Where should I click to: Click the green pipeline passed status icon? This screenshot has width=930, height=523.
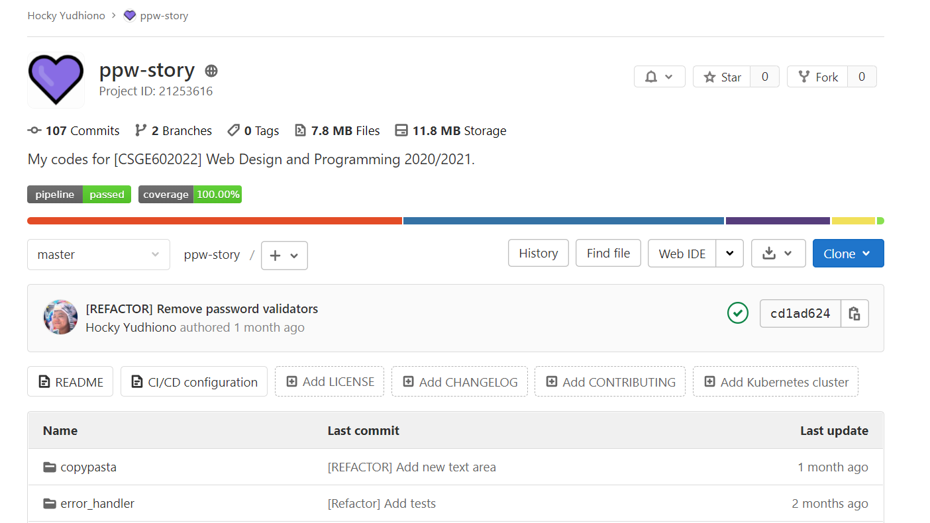click(737, 313)
